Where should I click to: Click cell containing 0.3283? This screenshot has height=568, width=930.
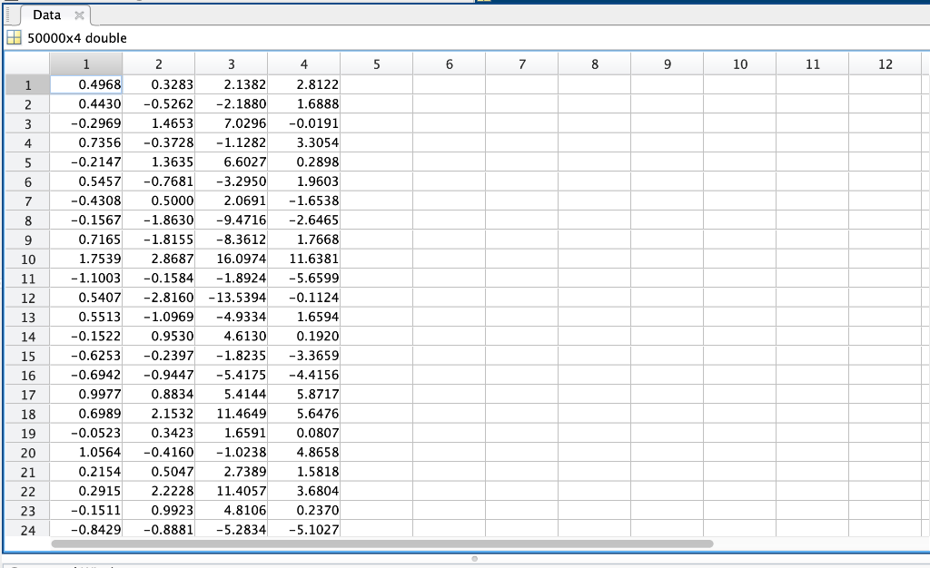click(159, 84)
